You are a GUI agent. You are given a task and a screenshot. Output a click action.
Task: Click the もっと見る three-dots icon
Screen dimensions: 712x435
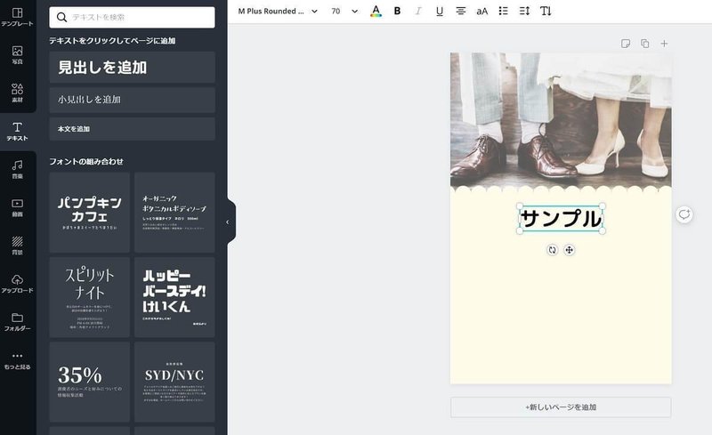pos(17,356)
